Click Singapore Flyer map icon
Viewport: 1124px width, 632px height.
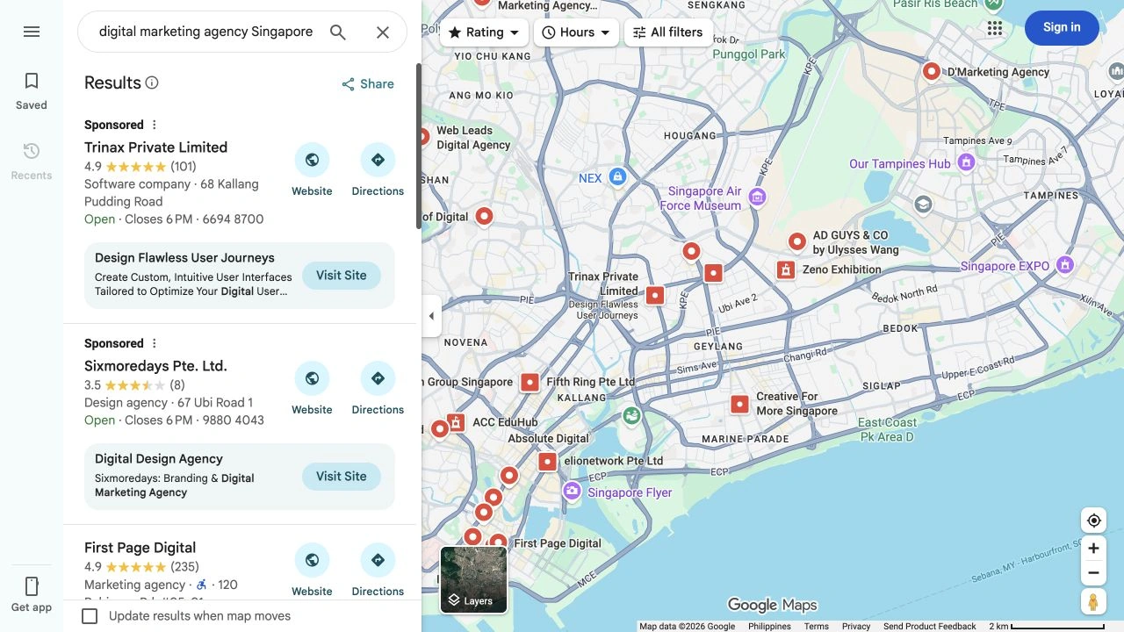point(572,492)
